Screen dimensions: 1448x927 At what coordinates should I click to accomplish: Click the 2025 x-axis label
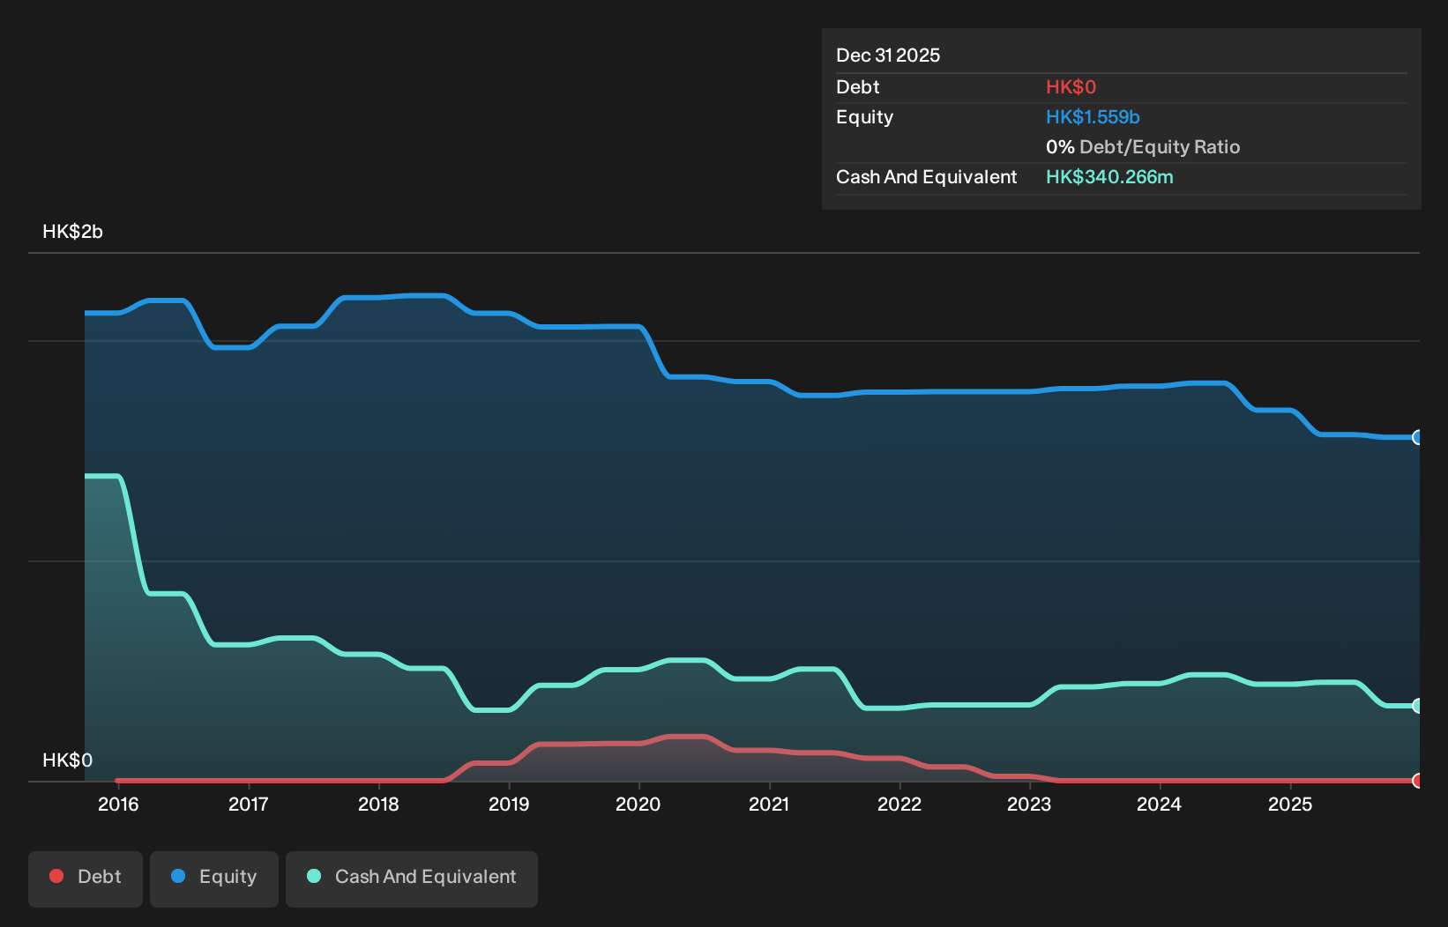coord(1290,805)
